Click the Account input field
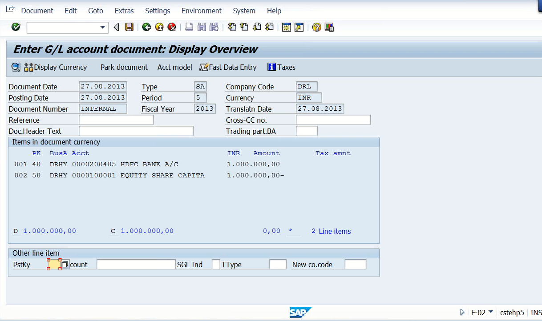 click(136, 265)
